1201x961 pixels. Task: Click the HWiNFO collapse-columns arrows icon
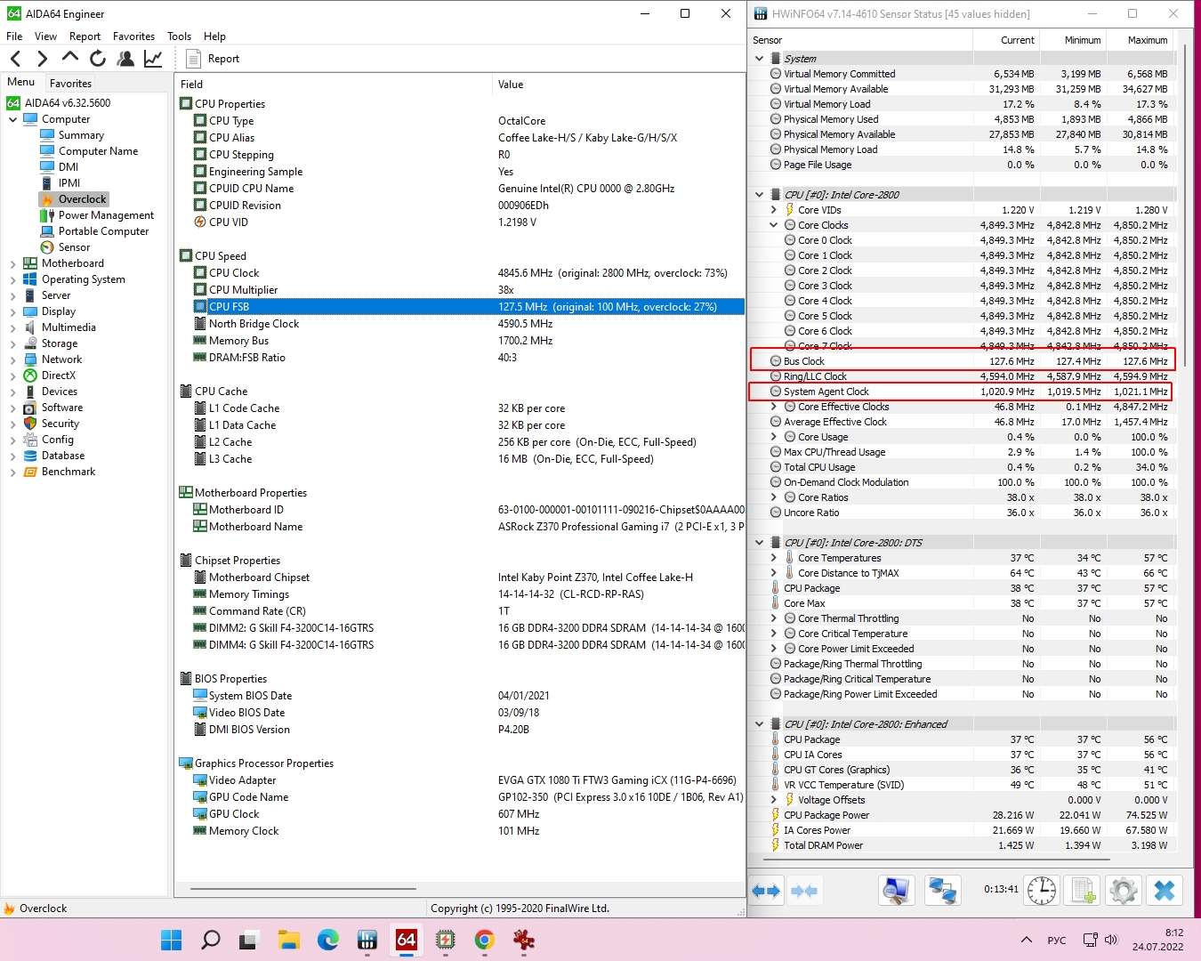point(804,891)
